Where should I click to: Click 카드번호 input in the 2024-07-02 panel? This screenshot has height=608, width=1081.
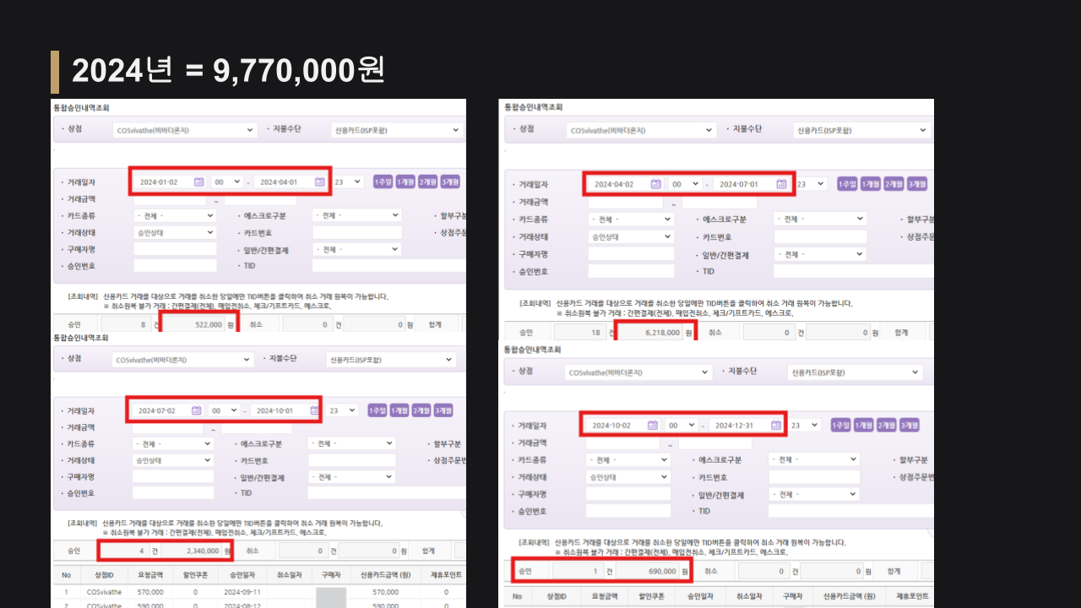tap(351, 460)
